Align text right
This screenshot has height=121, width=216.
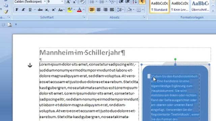105,10
